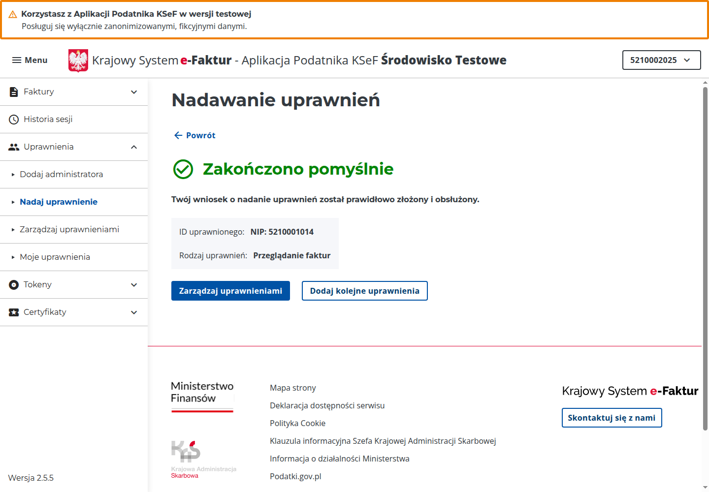Open Deklaracja dostępności serwisu link
The width and height of the screenshot is (709, 492).
(x=327, y=405)
